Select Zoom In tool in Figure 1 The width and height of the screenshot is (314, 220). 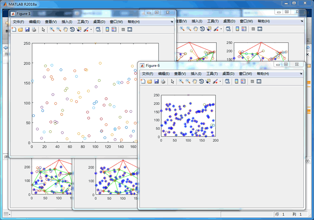[52, 29]
